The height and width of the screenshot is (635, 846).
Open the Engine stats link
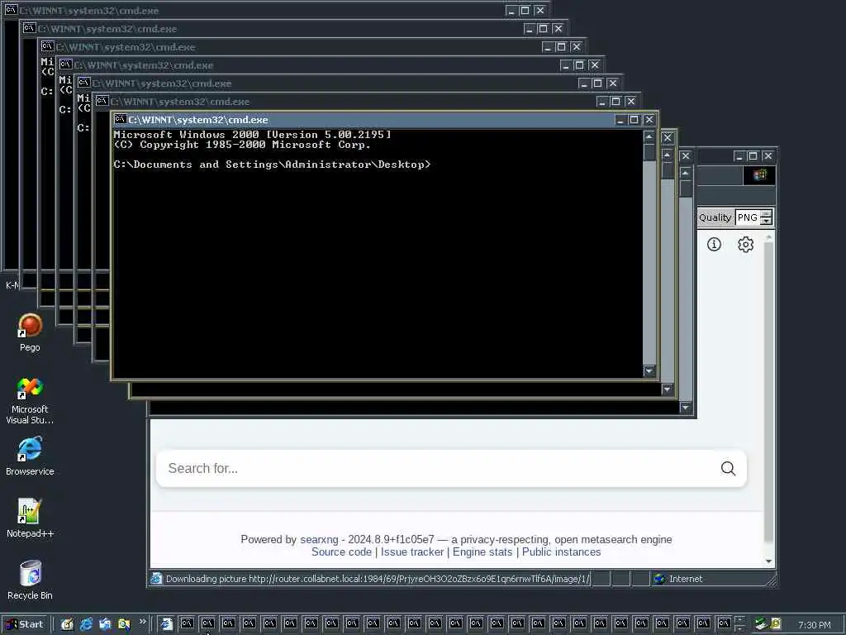point(482,551)
